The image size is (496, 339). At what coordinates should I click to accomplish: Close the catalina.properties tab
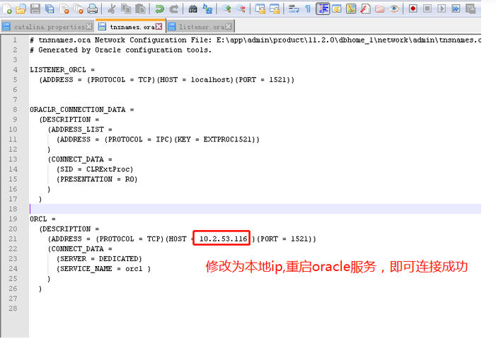(x=89, y=27)
